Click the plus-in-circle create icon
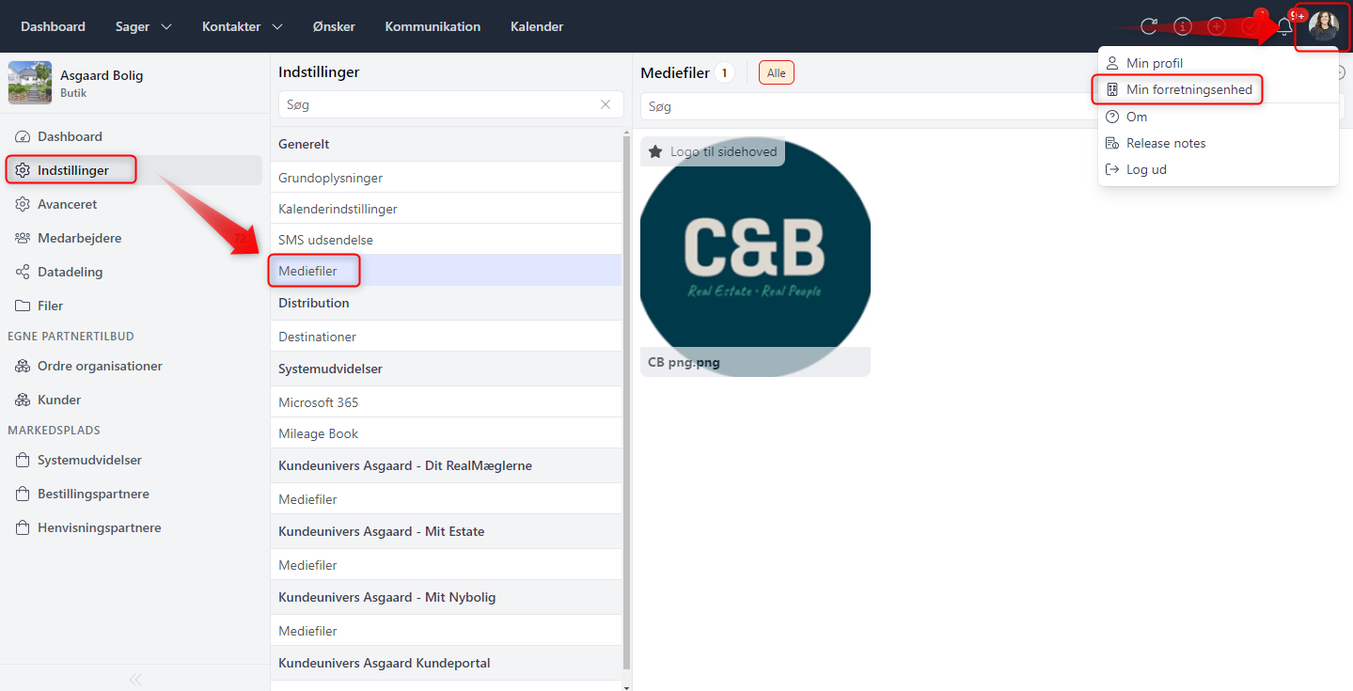Viewport: 1353px width, 691px height. point(1217,26)
